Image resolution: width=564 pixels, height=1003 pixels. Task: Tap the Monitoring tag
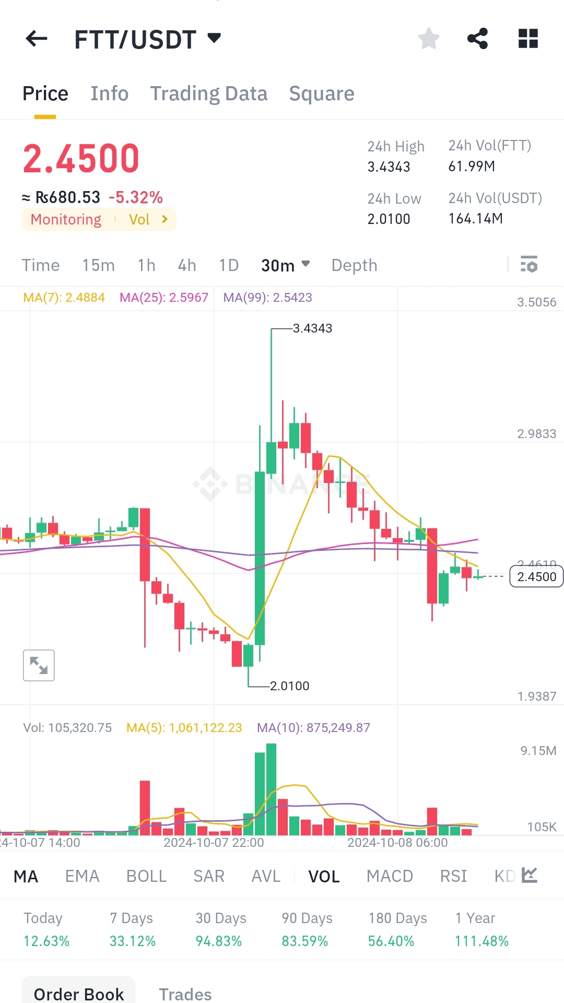coord(66,219)
